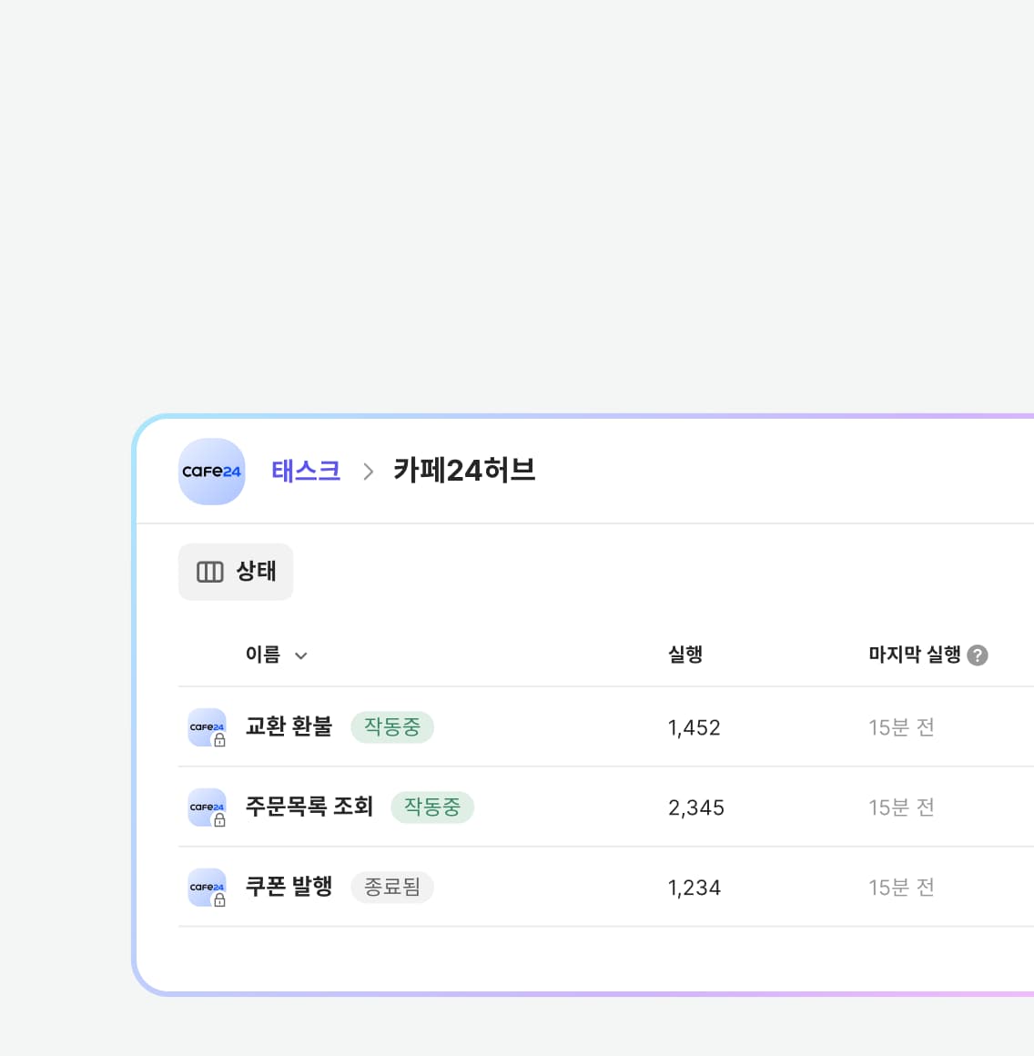Expand sorting options for the name column
Viewport: 1034px width, 1056px height.
point(300,655)
